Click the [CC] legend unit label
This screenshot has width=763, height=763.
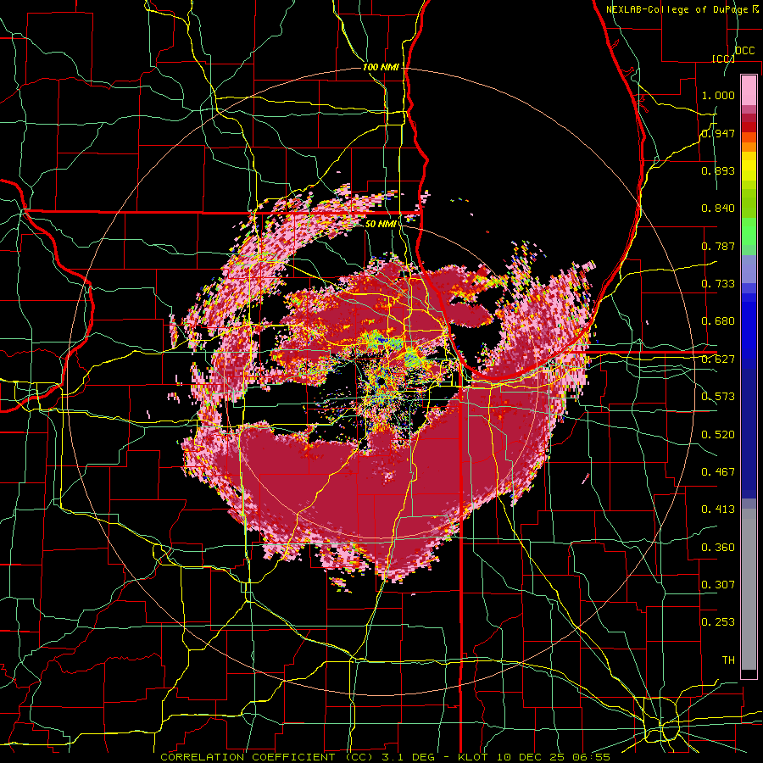pyautogui.click(x=723, y=58)
